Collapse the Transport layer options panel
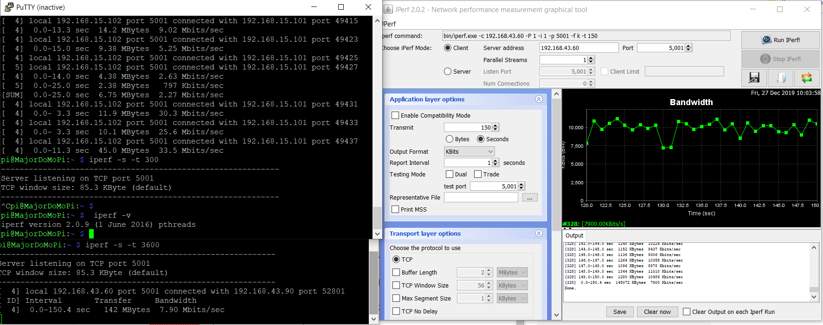 (539, 233)
